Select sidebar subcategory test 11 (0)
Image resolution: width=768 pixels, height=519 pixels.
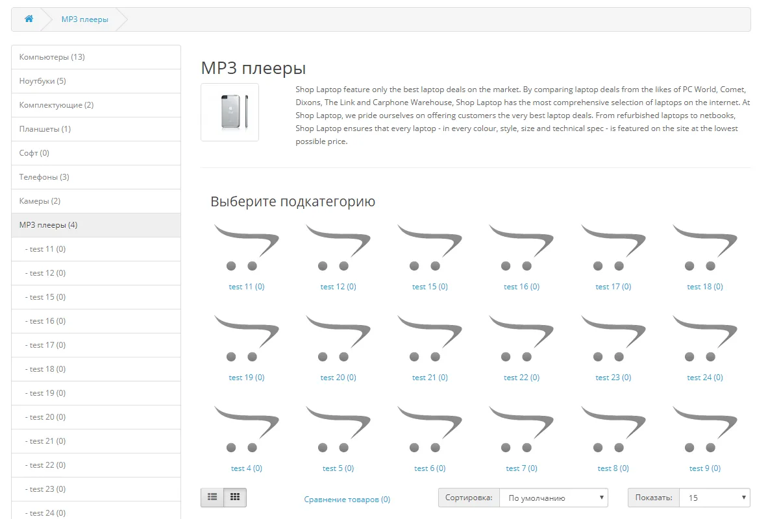click(x=96, y=248)
